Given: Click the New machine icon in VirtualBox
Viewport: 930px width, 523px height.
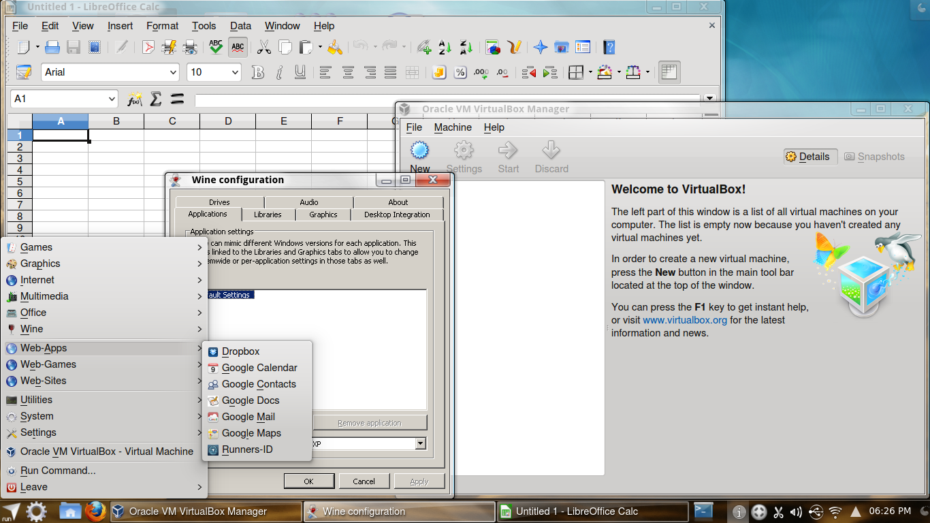Looking at the screenshot, I should click(x=419, y=157).
